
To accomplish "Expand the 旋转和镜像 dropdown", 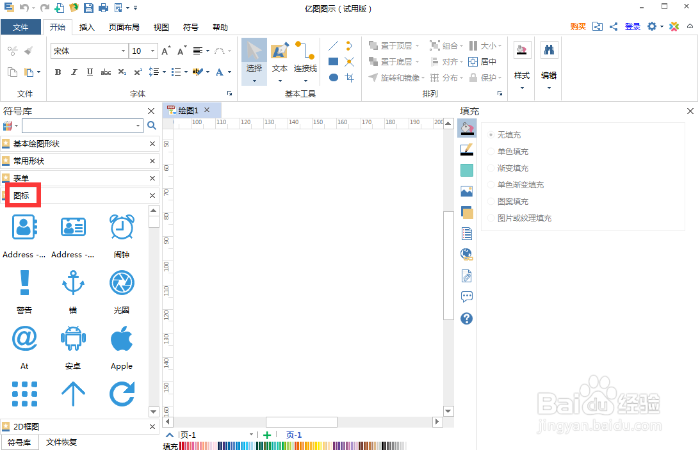I will 423,78.
